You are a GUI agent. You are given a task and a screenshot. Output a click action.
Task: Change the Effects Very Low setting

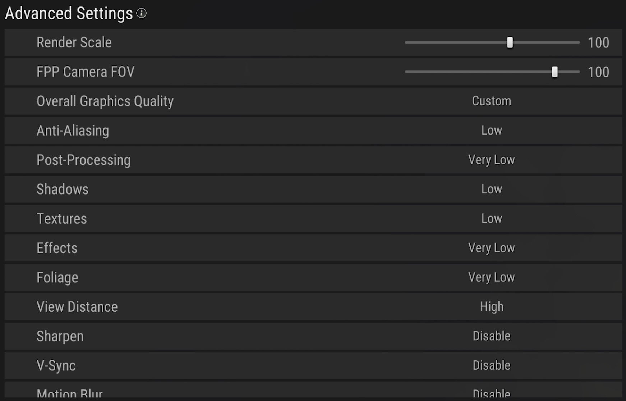coord(491,248)
